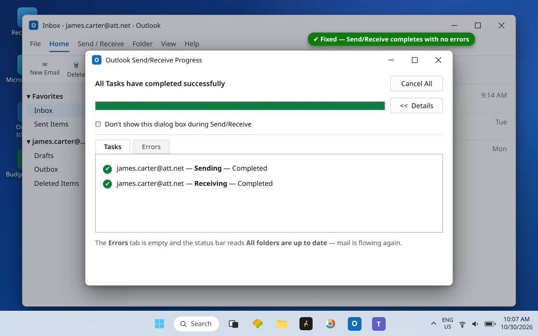Open the message dated Tue

501,122
